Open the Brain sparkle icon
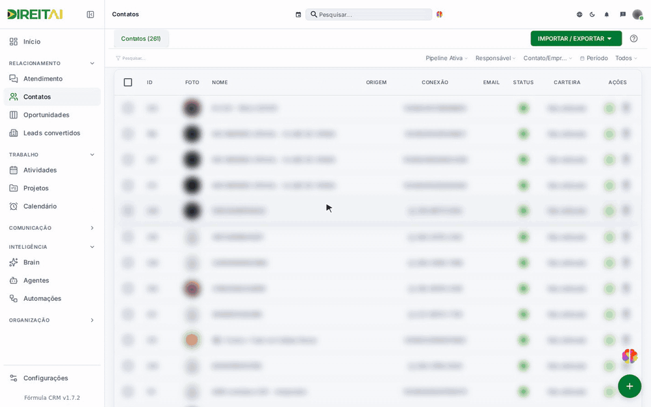 coord(14,262)
